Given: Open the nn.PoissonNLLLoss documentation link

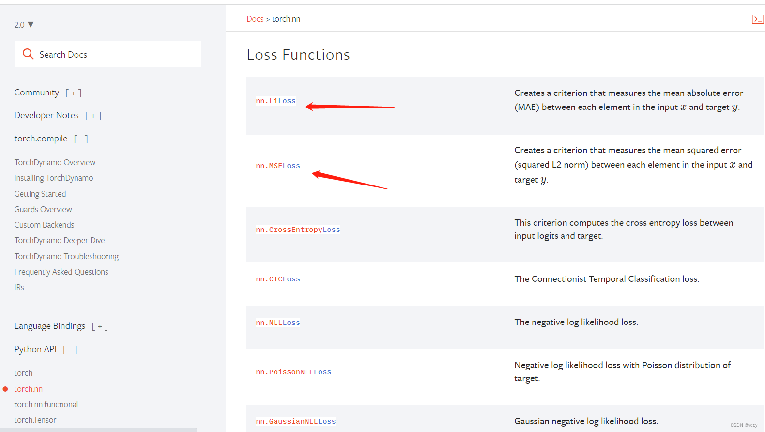Looking at the screenshot, I should 293,372.
